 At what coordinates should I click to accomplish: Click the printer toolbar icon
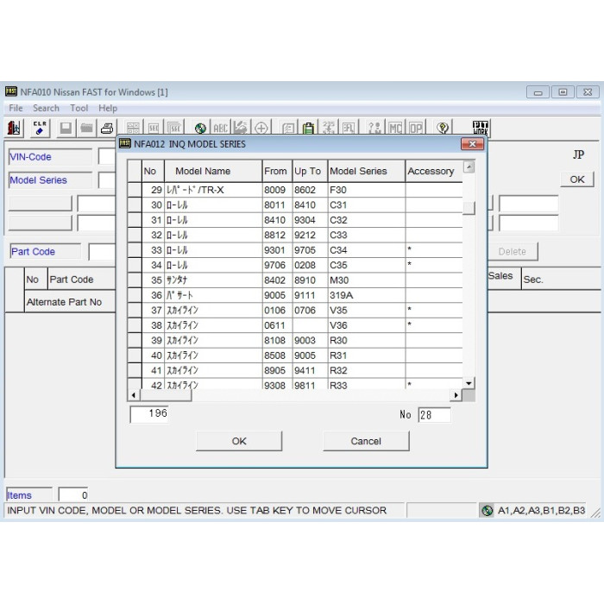[x=107, y=128]
